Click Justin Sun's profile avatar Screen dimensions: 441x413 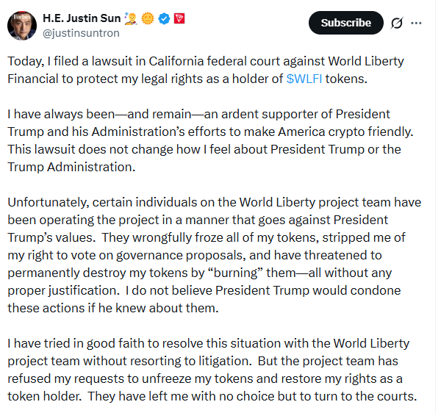click(22, 25)
